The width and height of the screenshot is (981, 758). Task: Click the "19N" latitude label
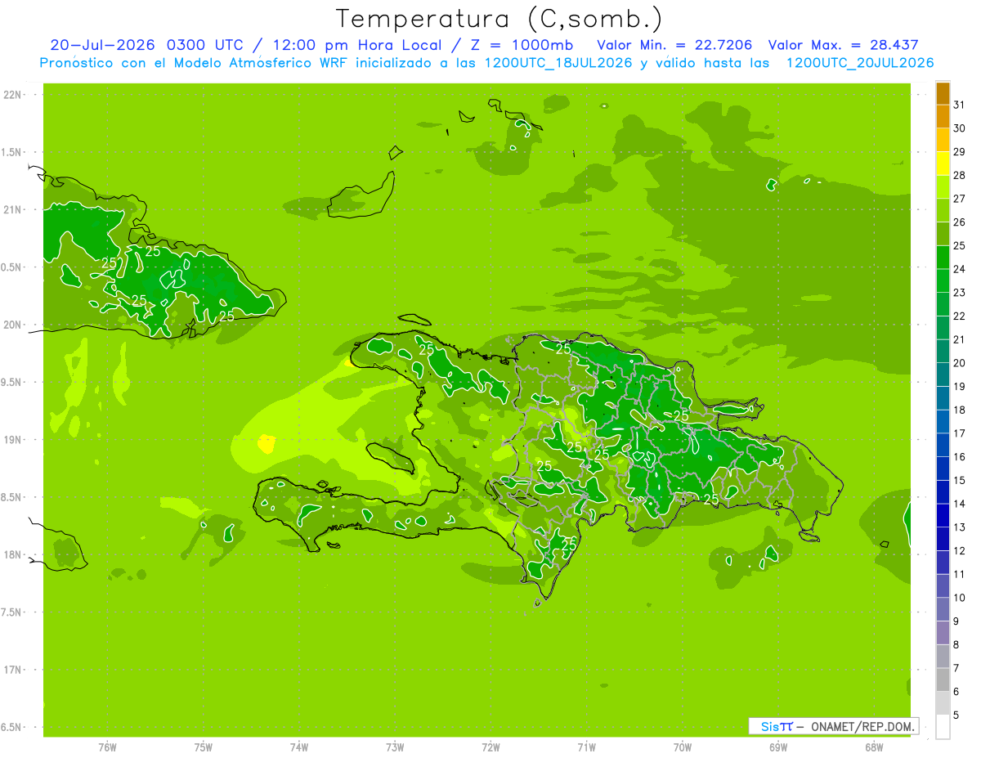pos(14,440)
